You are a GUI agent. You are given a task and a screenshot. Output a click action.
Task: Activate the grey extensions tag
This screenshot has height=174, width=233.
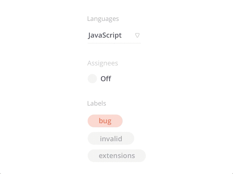[116, 156]
